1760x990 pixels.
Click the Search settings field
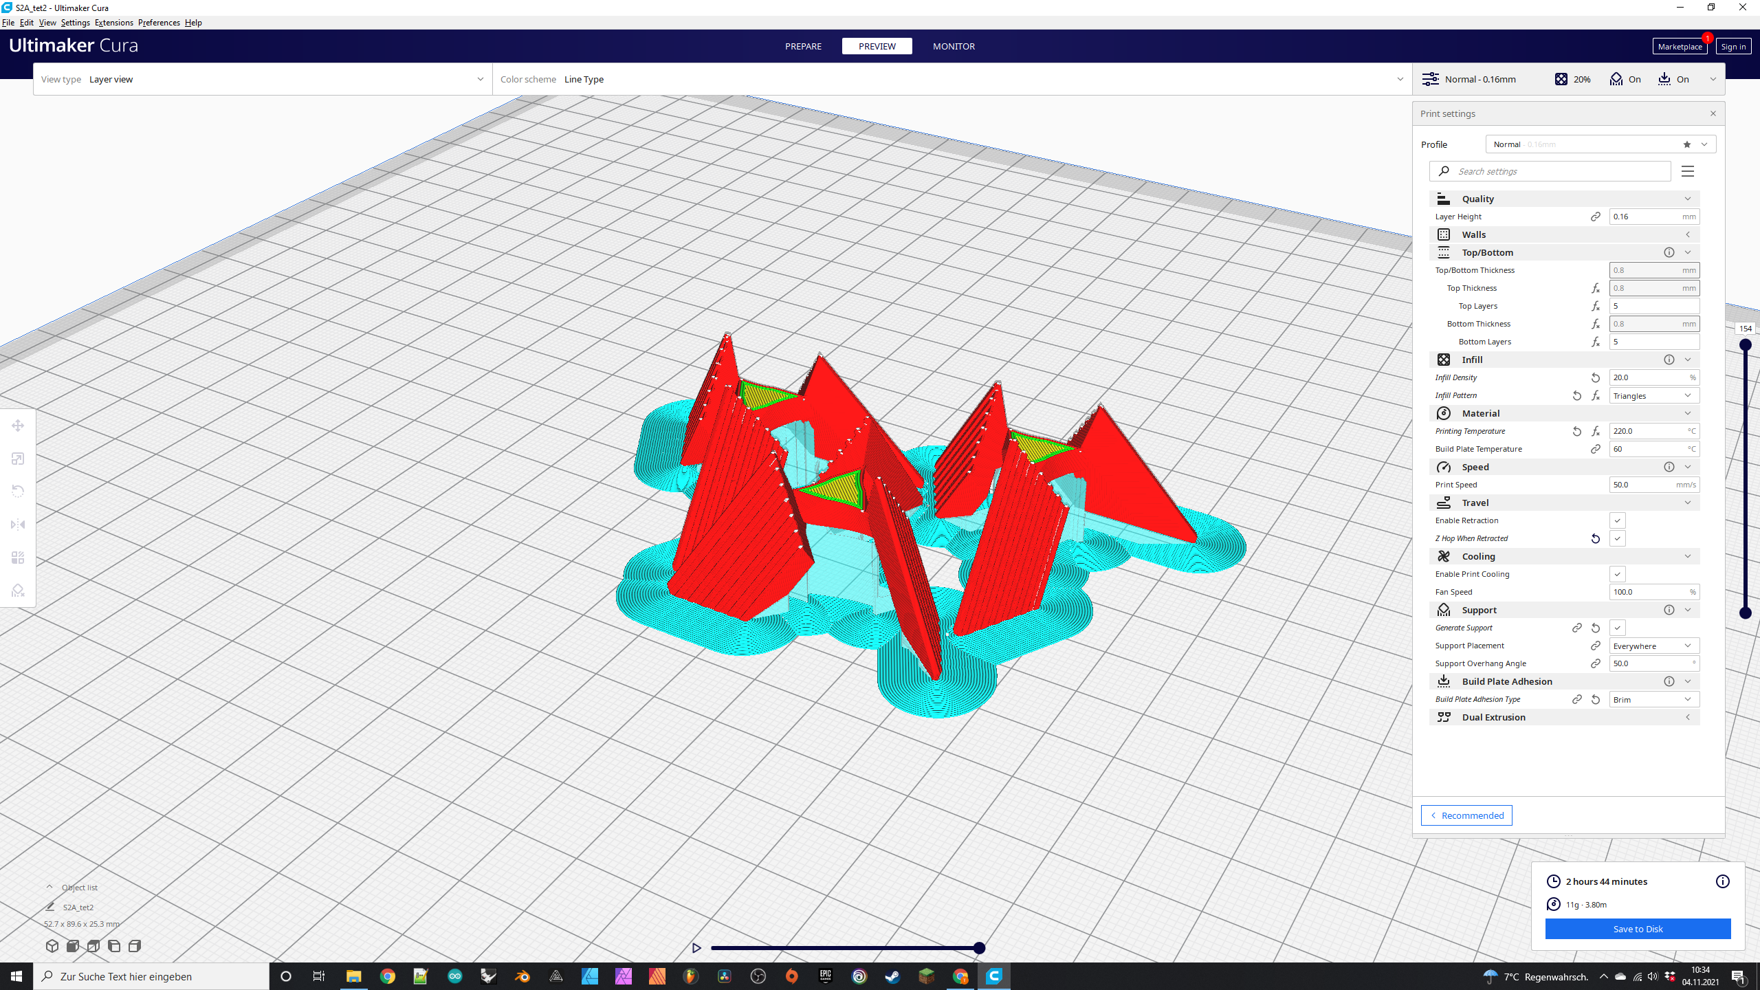[1550, 171]
